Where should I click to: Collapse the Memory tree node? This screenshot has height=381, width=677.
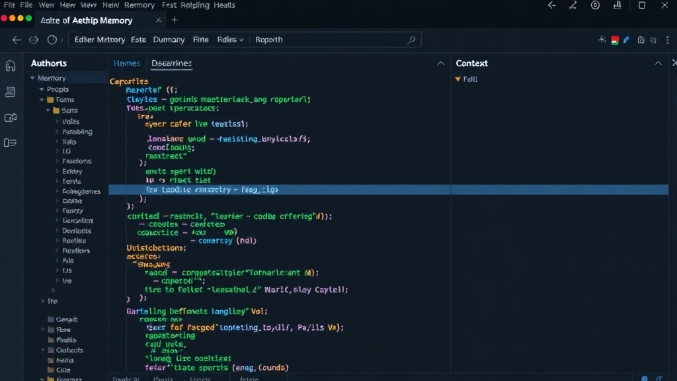tap(32, 78)
